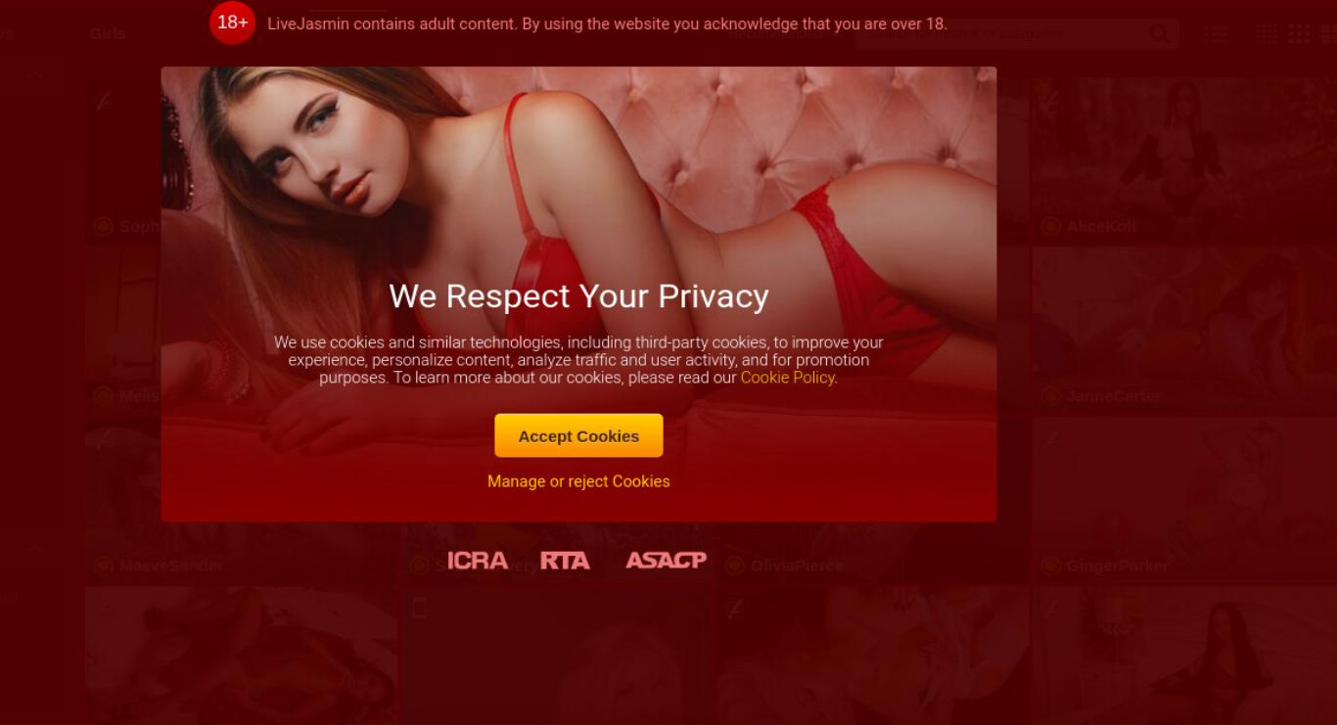This screenshot has width=1337, height=725.
Task: Switch to list view layout icon
Action: 1217,34
